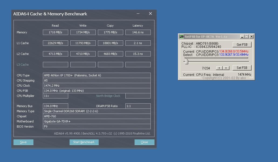Minimize the AIDA64 benchmark window

[138, 14]
